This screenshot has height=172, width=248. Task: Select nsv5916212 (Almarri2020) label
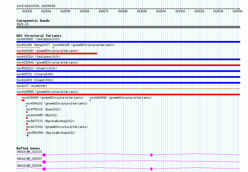(x=37, y=68)
